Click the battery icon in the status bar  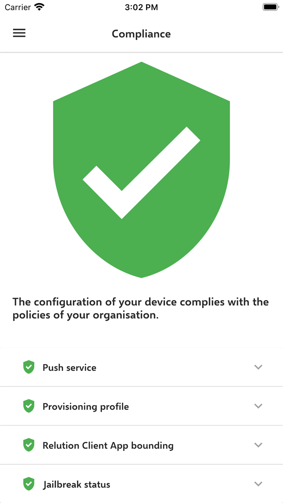[270, 6]
